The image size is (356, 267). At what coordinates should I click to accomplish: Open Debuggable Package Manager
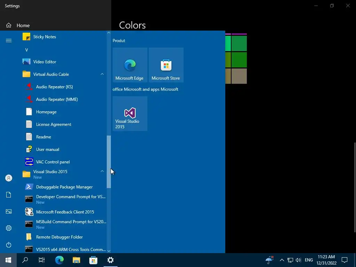(x=64, y=187)
